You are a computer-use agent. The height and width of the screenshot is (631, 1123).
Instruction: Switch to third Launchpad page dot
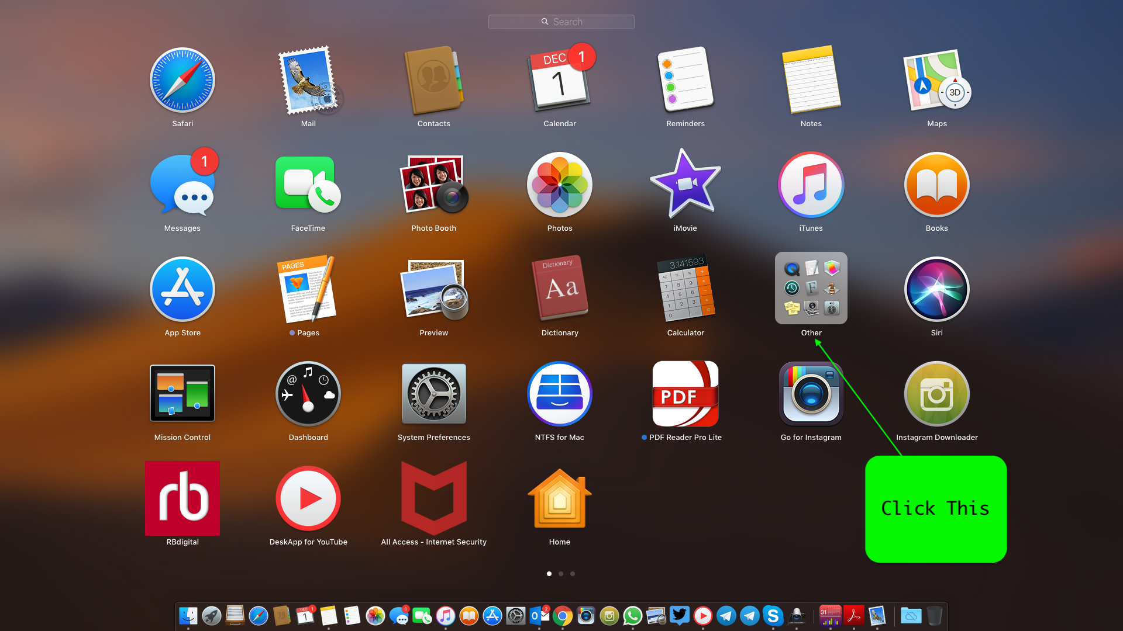tap(573, 574)
